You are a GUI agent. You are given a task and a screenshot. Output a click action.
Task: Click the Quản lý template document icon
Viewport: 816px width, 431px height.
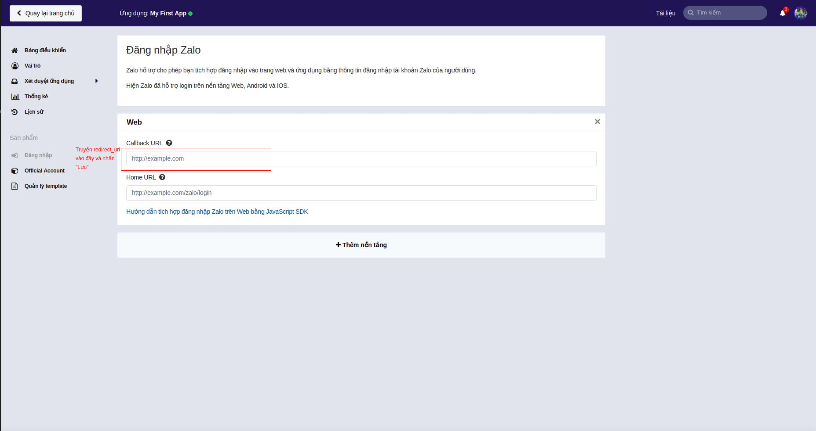click(15, 186)
